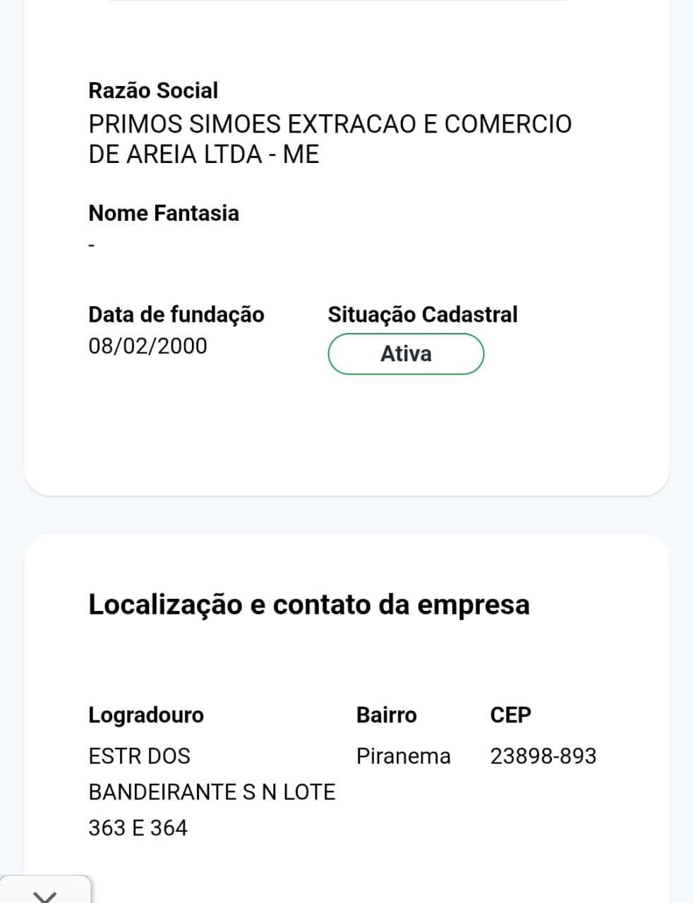Click the postal code 23898-893
This screenshot has height=903, width=693.
(543, 756)
